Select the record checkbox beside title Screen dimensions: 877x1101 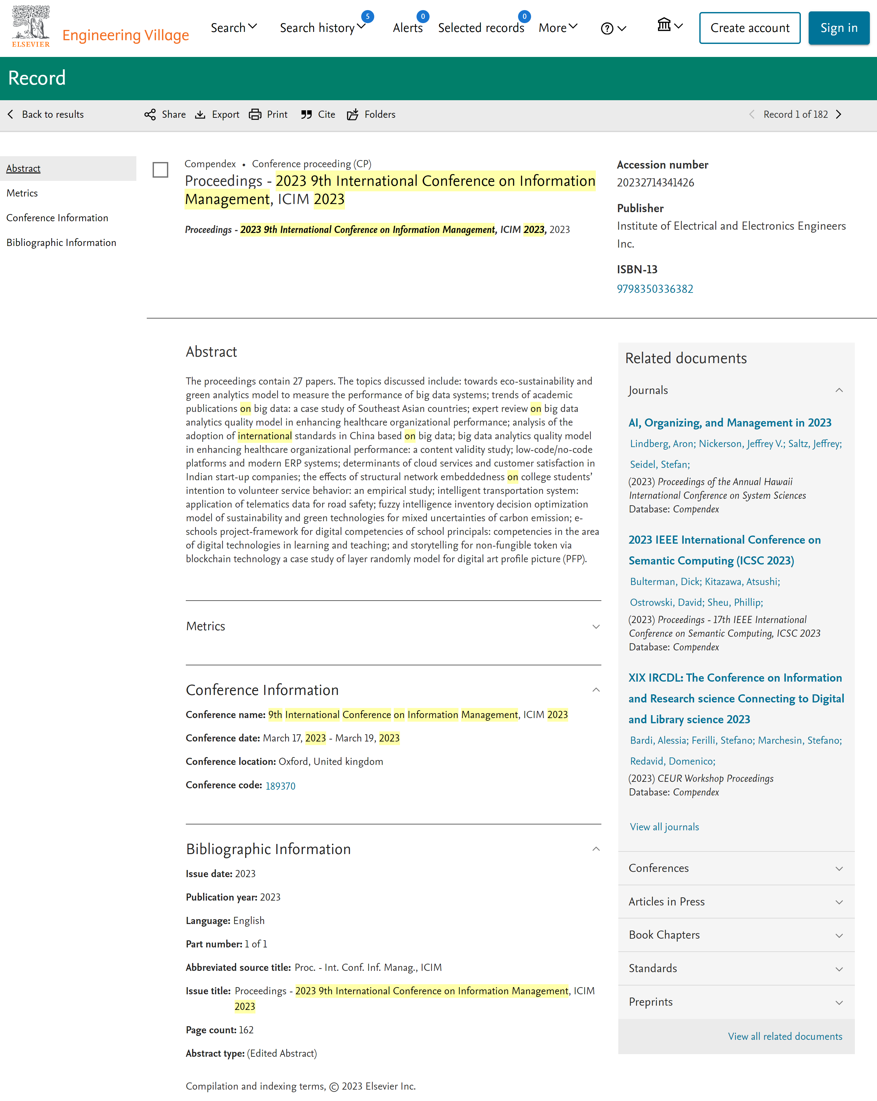tap(160, 170)
